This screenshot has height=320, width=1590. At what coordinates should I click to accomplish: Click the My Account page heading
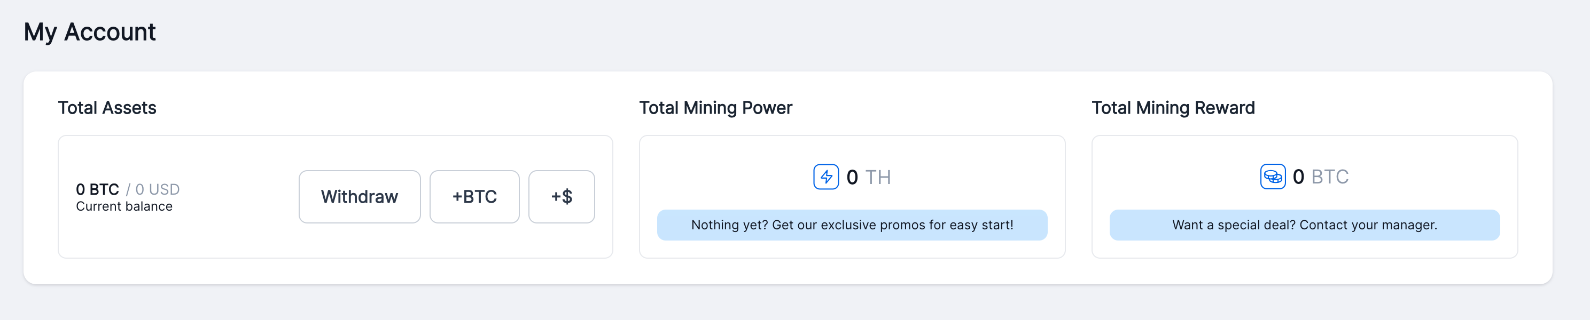90,32
